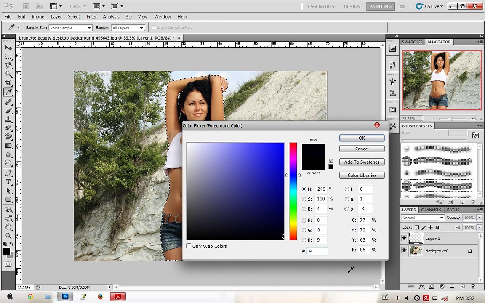Select the Horizontal Type tool
The height and width of the screenshot is (303, 485).
(x=8, y=182)
